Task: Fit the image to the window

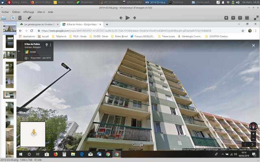Action: [247, 18]
